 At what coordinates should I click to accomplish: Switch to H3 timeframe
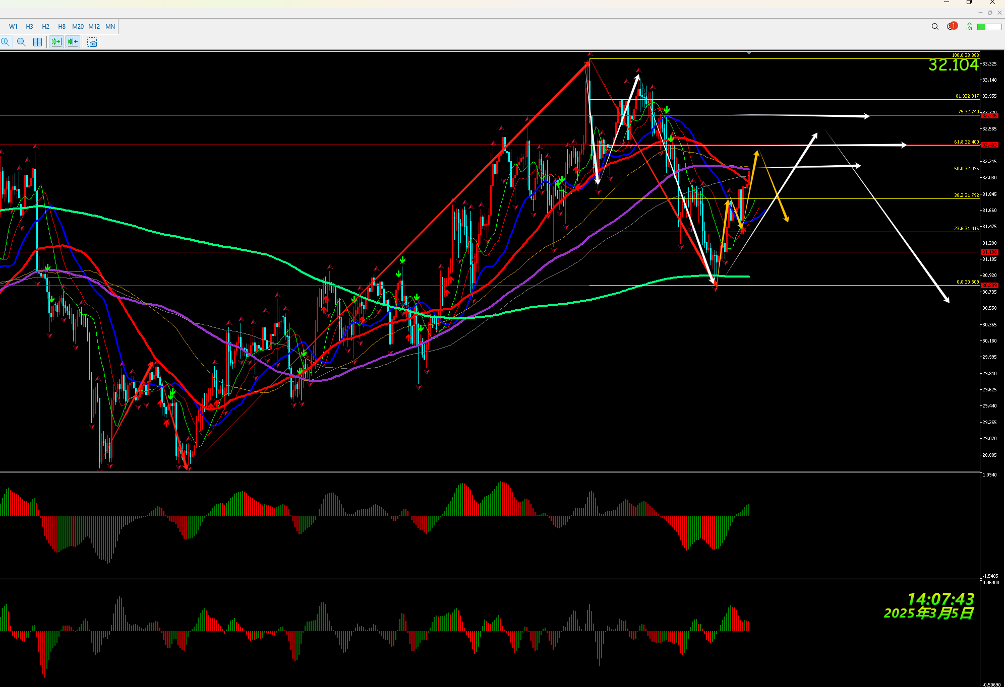point(29,27)
